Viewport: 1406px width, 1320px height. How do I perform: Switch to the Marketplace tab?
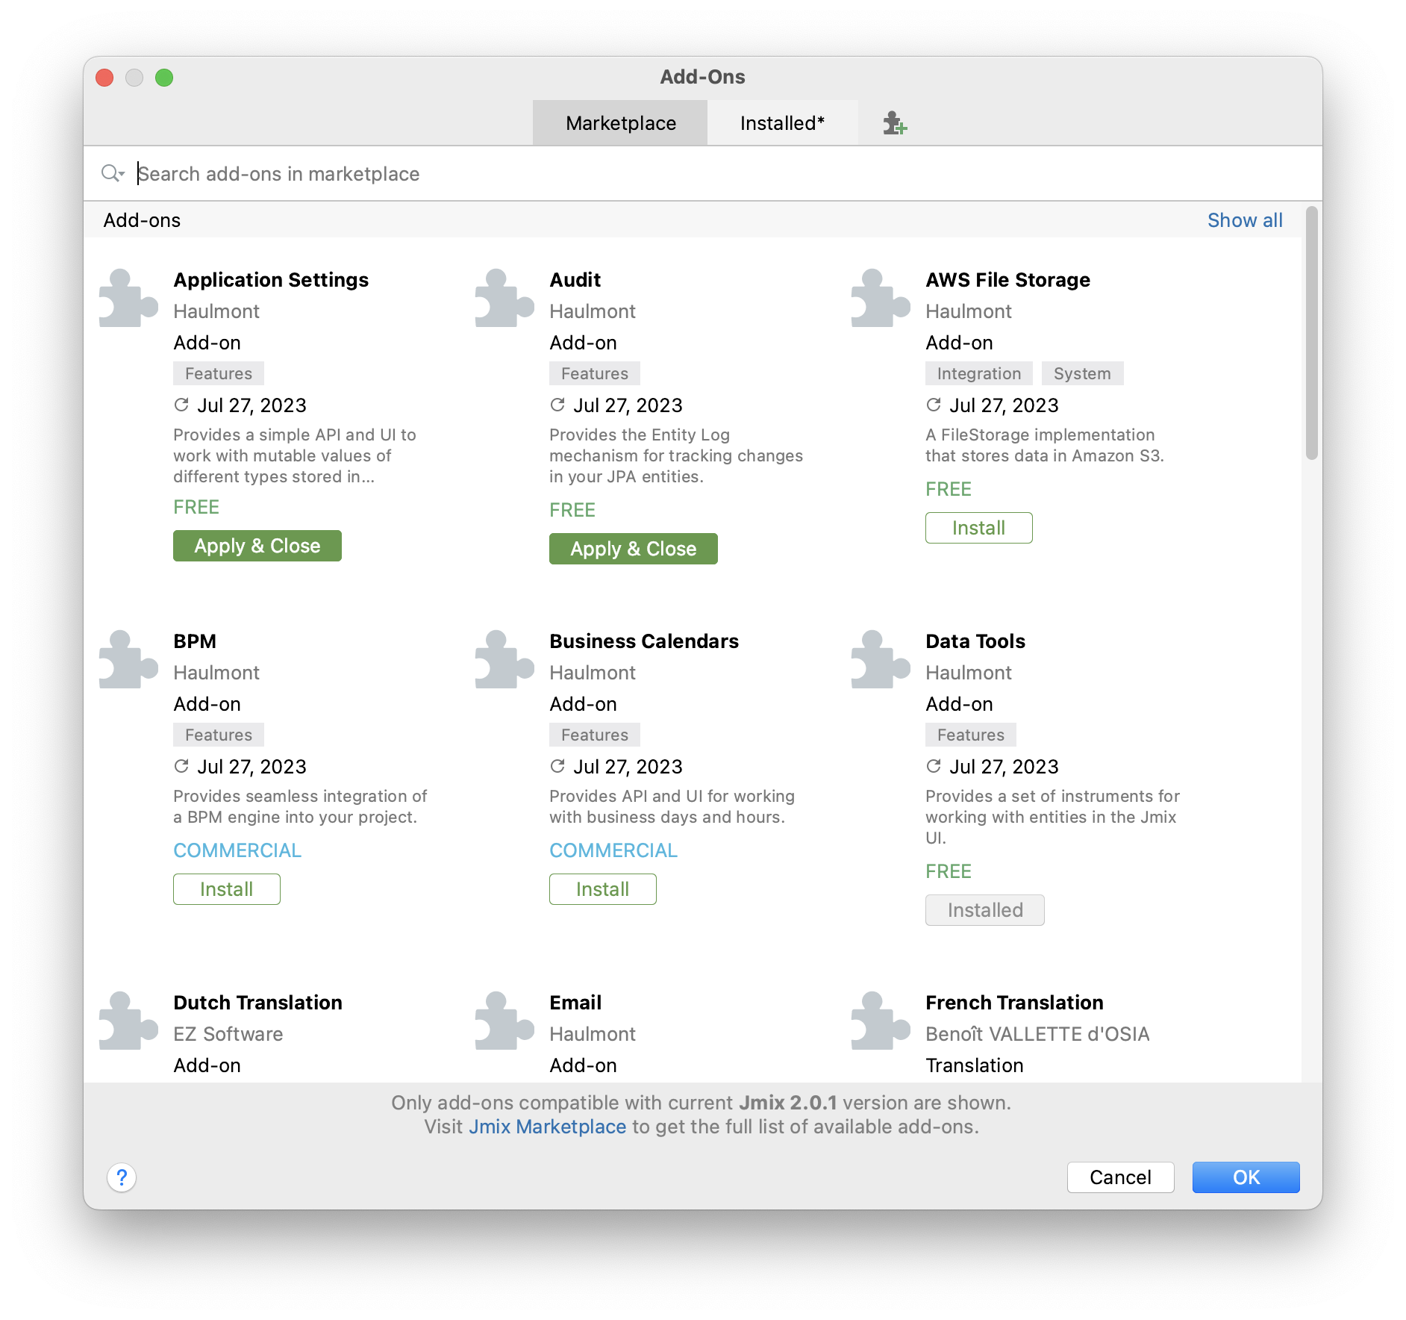(620, 123)
